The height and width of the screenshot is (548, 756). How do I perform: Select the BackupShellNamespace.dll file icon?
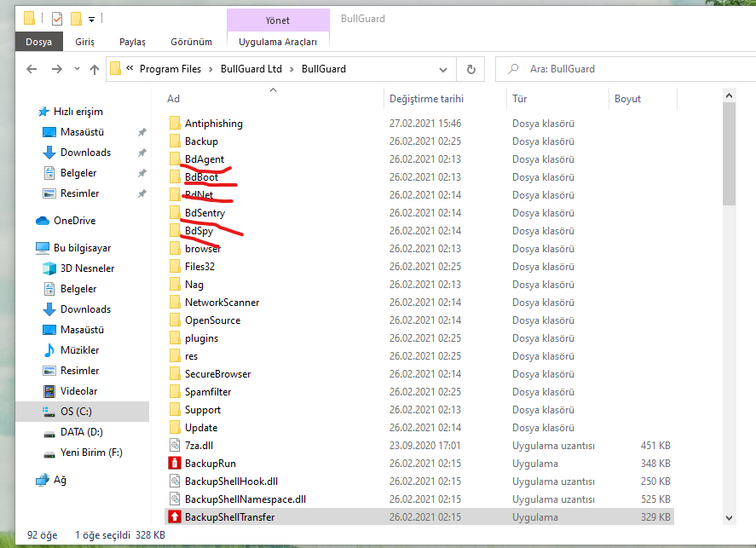(x=175, y=499)
